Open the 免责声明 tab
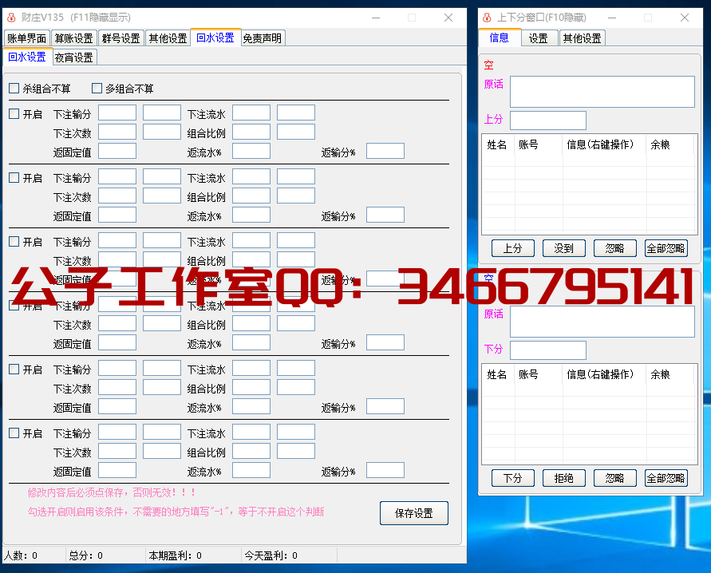Image resolution: width=711 pixels, height=573 pixels. click(263, 38)
